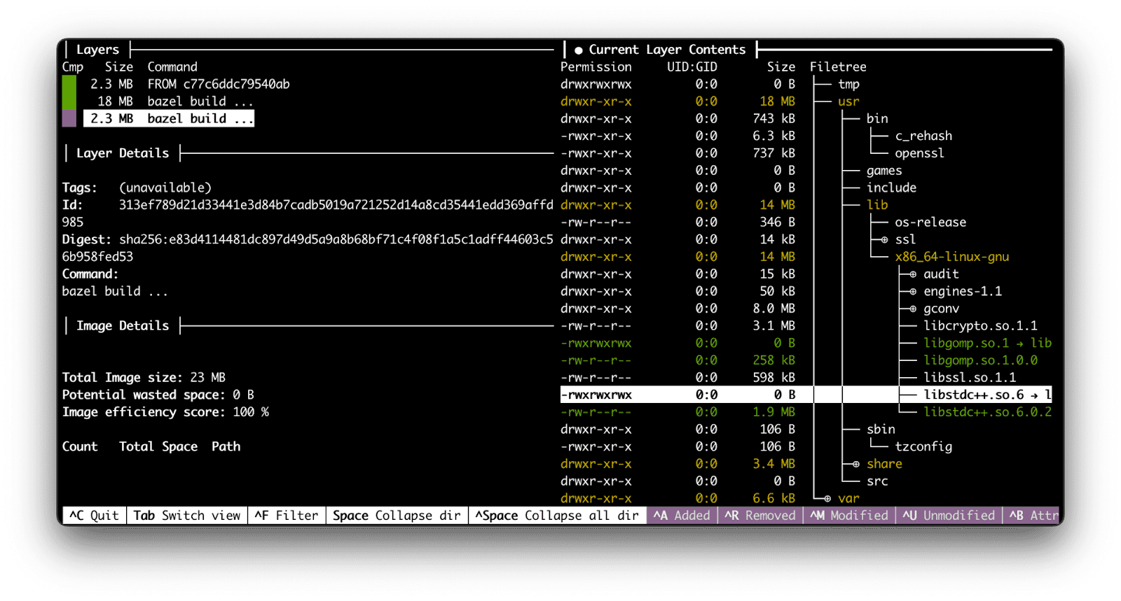Expand the var folder node
Image resolution: width=1121 pixels, height=601 pixels.
[827, 498]
